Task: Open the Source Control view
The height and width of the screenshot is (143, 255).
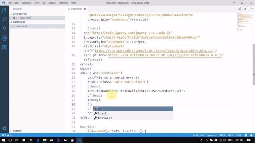Action: (4, 29)
